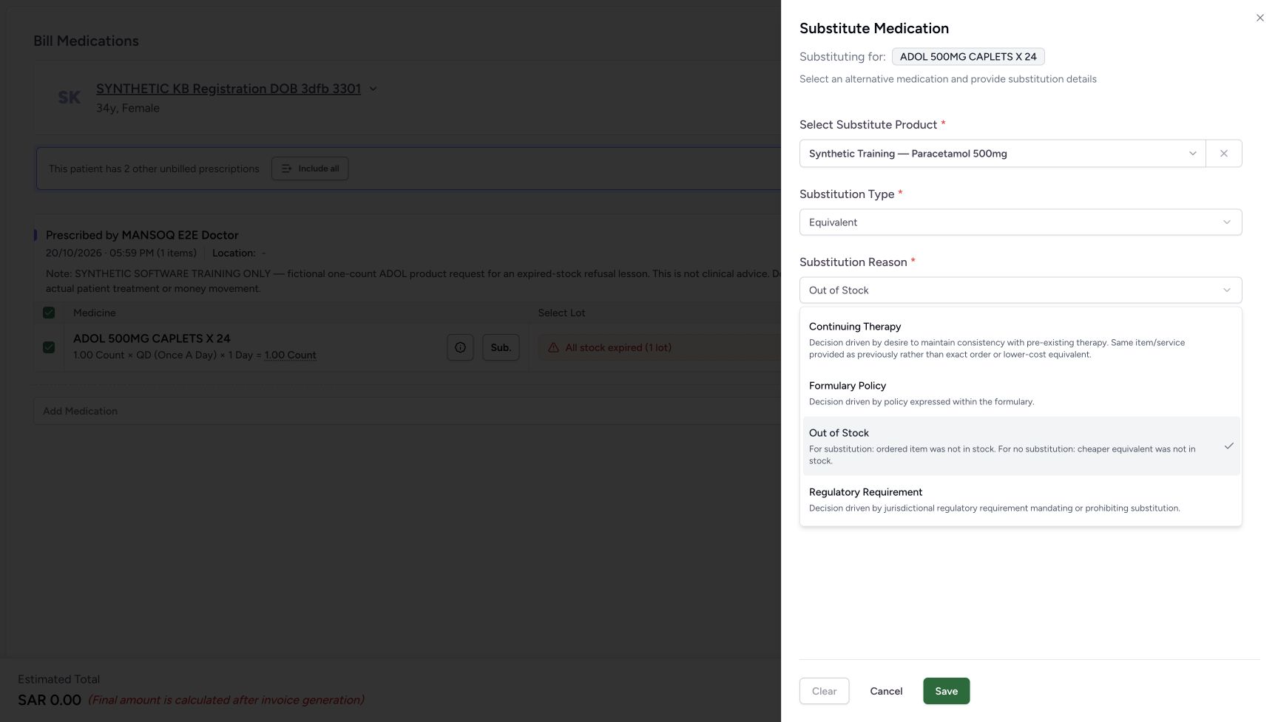Click the Clear button

click(x=824, y=691)
